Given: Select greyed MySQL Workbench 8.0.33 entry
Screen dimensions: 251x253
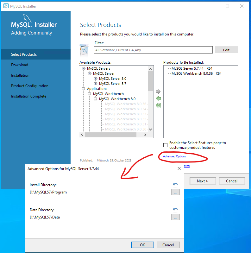Looking at the screenshot, I should pos(126,114).
